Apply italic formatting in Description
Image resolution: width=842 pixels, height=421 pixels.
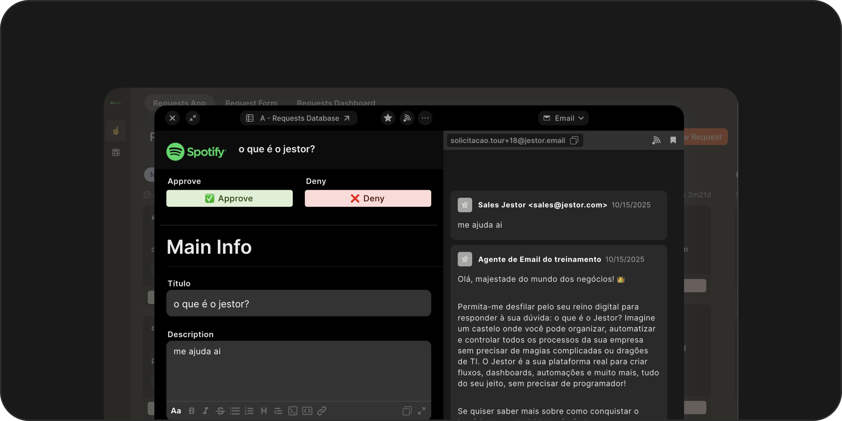[205, 410]
